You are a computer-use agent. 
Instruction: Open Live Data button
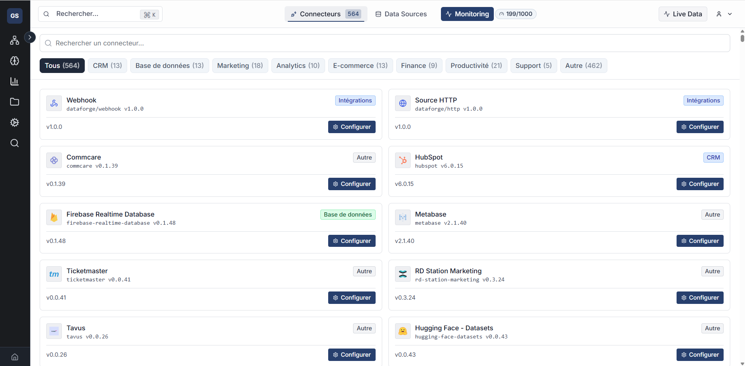click(x=683, y=14)
